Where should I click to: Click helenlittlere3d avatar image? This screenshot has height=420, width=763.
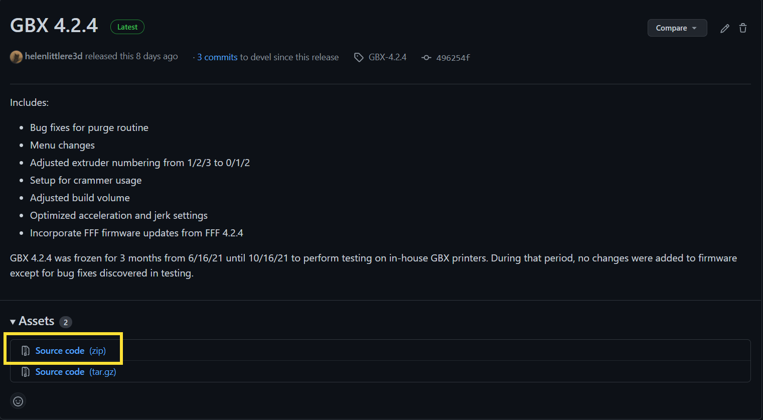pos(16,57)
